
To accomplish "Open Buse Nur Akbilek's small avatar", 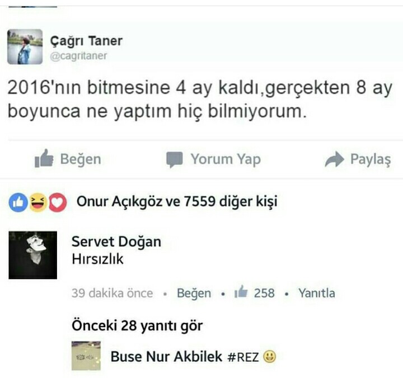I will 86,356.
